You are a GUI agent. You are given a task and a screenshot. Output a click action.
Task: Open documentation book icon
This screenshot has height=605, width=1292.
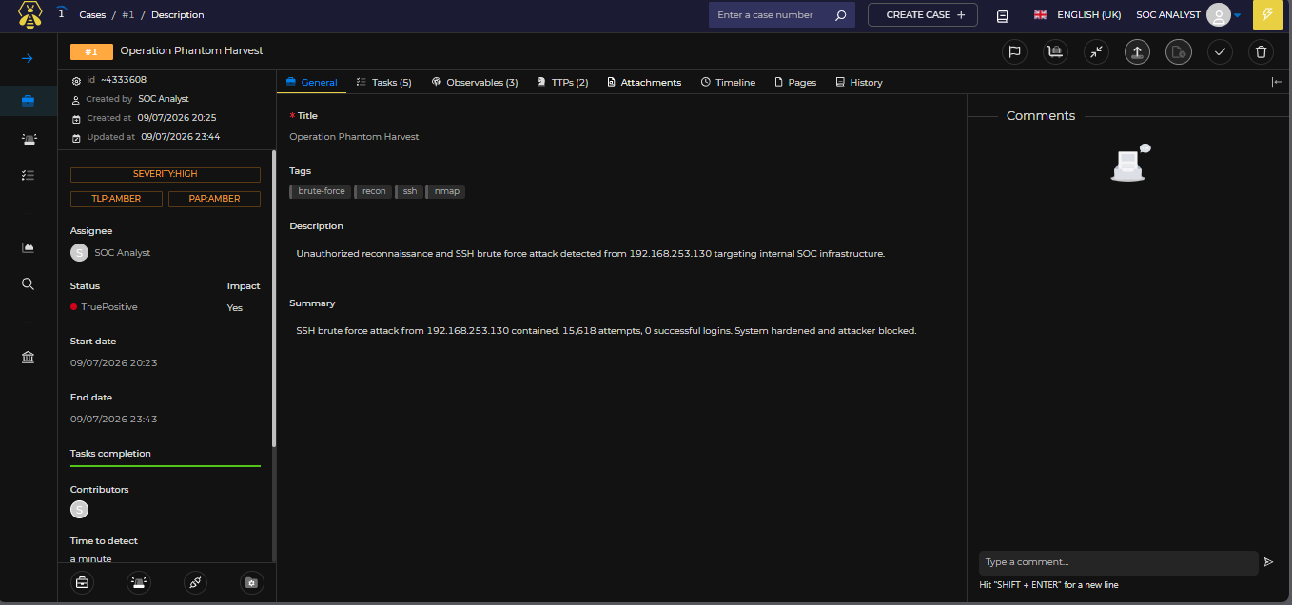pos(1002,16)
